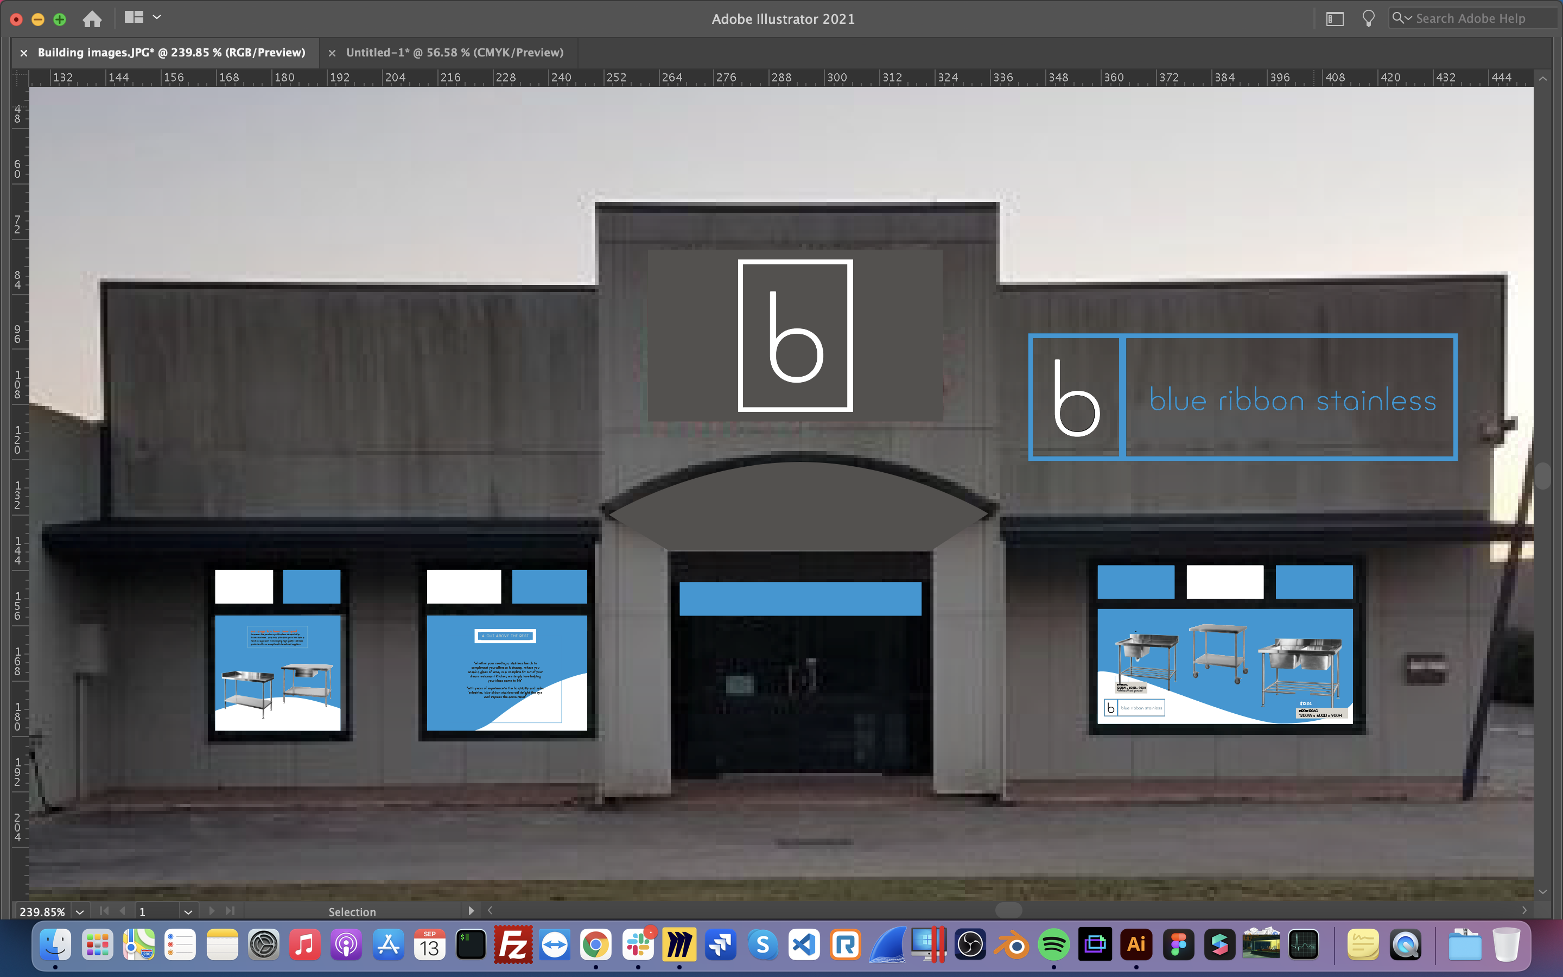
Task: Open Spotify from the Dock
Action: click(x=1054, y=944)
